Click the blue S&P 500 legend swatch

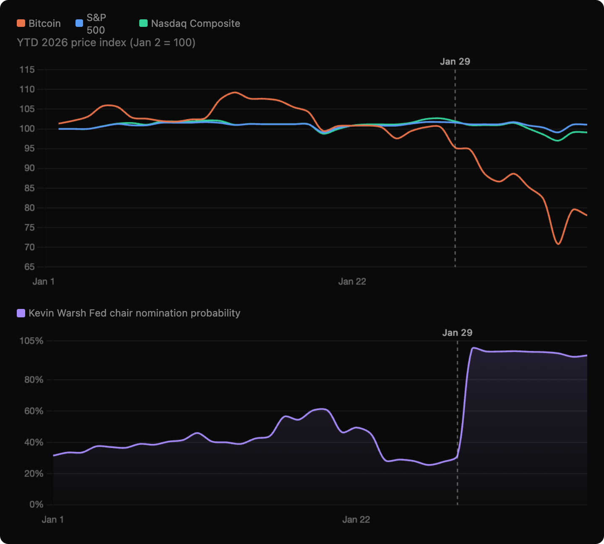point(79,24)
